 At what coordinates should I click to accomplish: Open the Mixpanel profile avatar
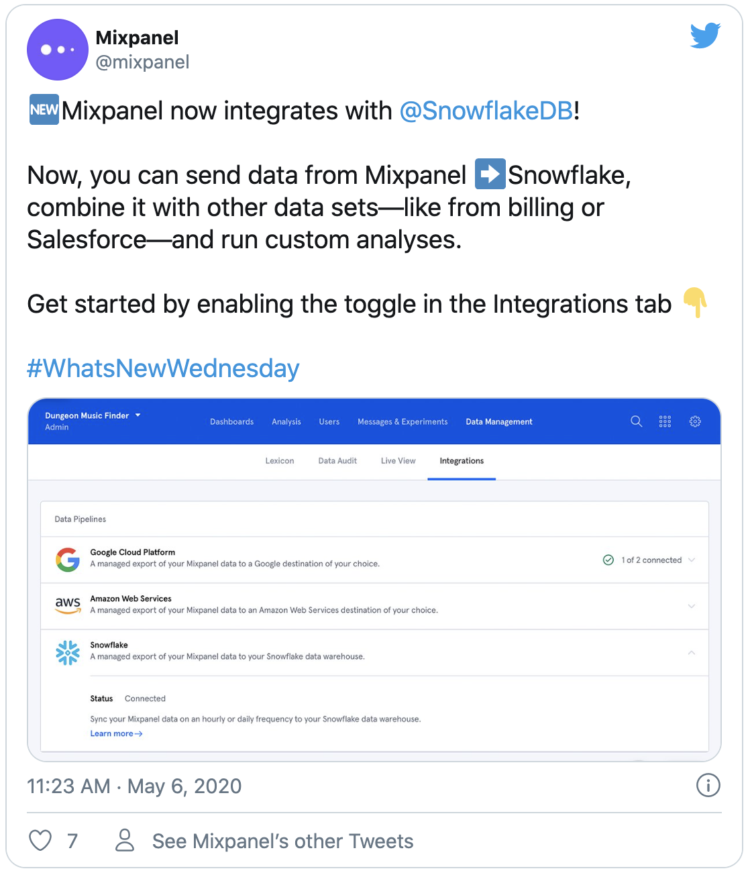58,50
